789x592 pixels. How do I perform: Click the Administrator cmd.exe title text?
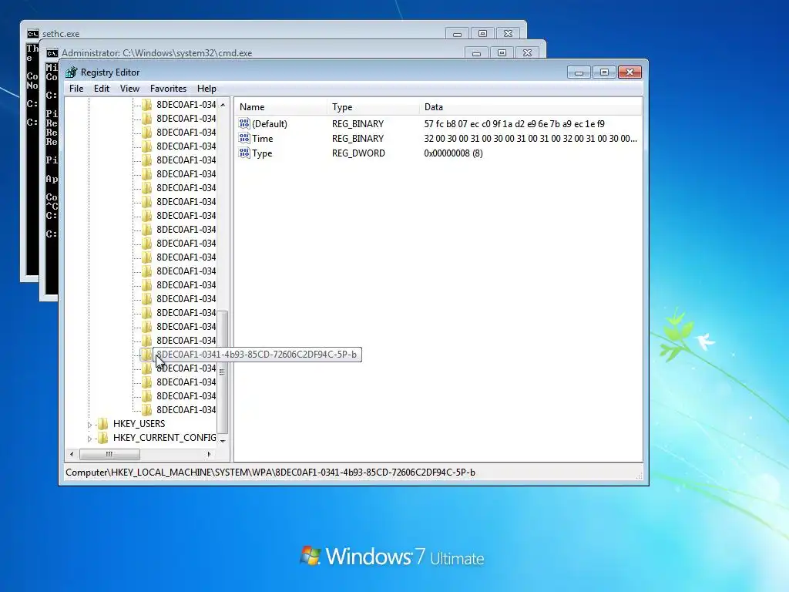pyautogui.click(x=156, y=53)
